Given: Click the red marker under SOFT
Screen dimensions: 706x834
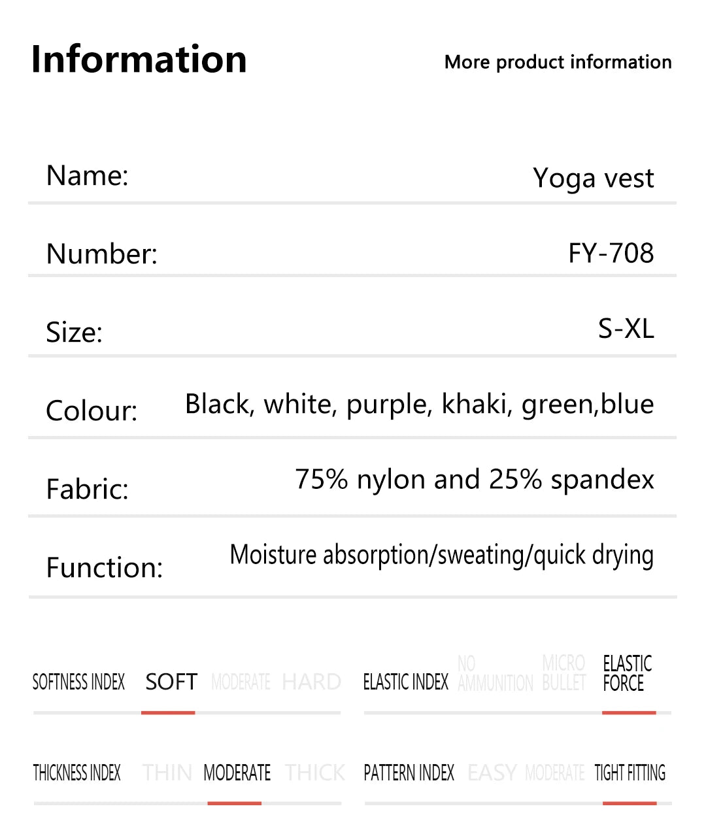Looking at the screenshot, I should [168, 712].
